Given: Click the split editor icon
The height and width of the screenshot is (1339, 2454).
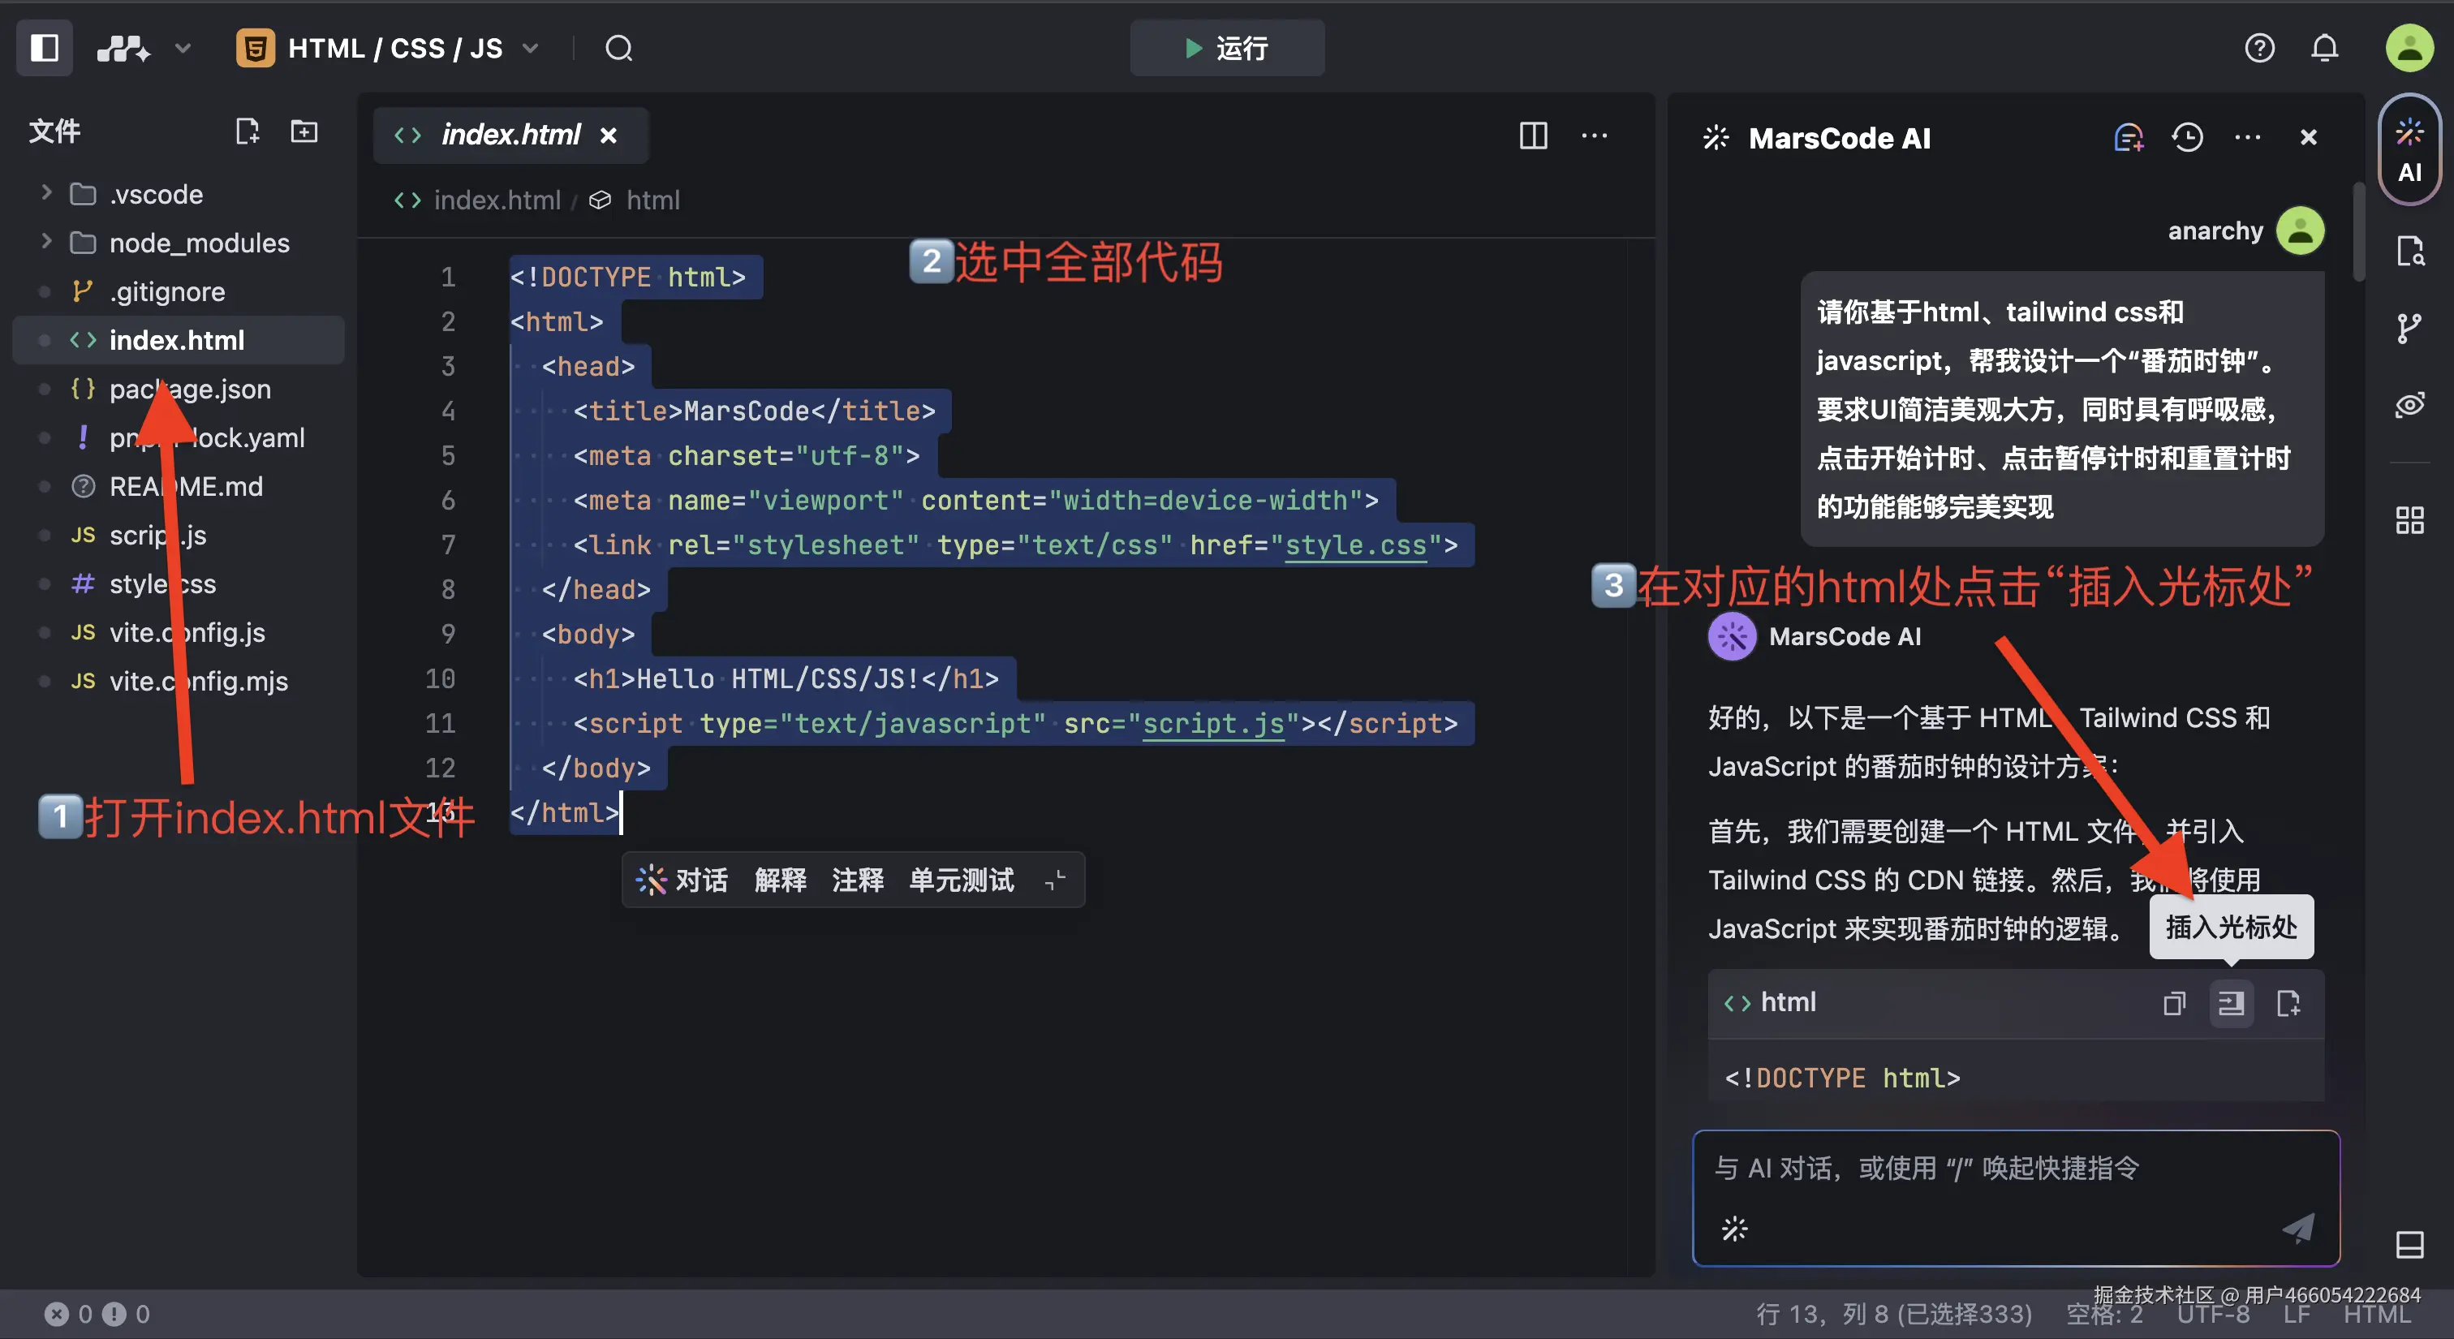Looking at the screenshot, I should tap(1533, 136).
